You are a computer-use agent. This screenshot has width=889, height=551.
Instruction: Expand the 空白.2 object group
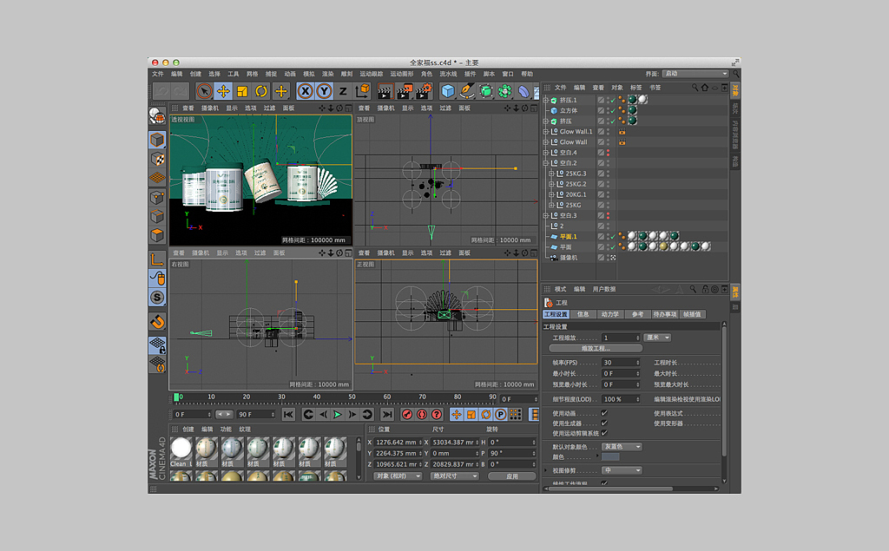546,163
